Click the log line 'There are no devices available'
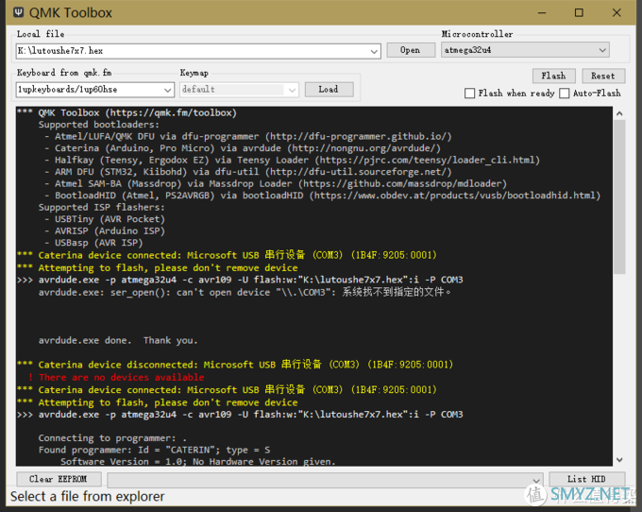642x512 pixels. pyautogui.click(x=121, y=377)
